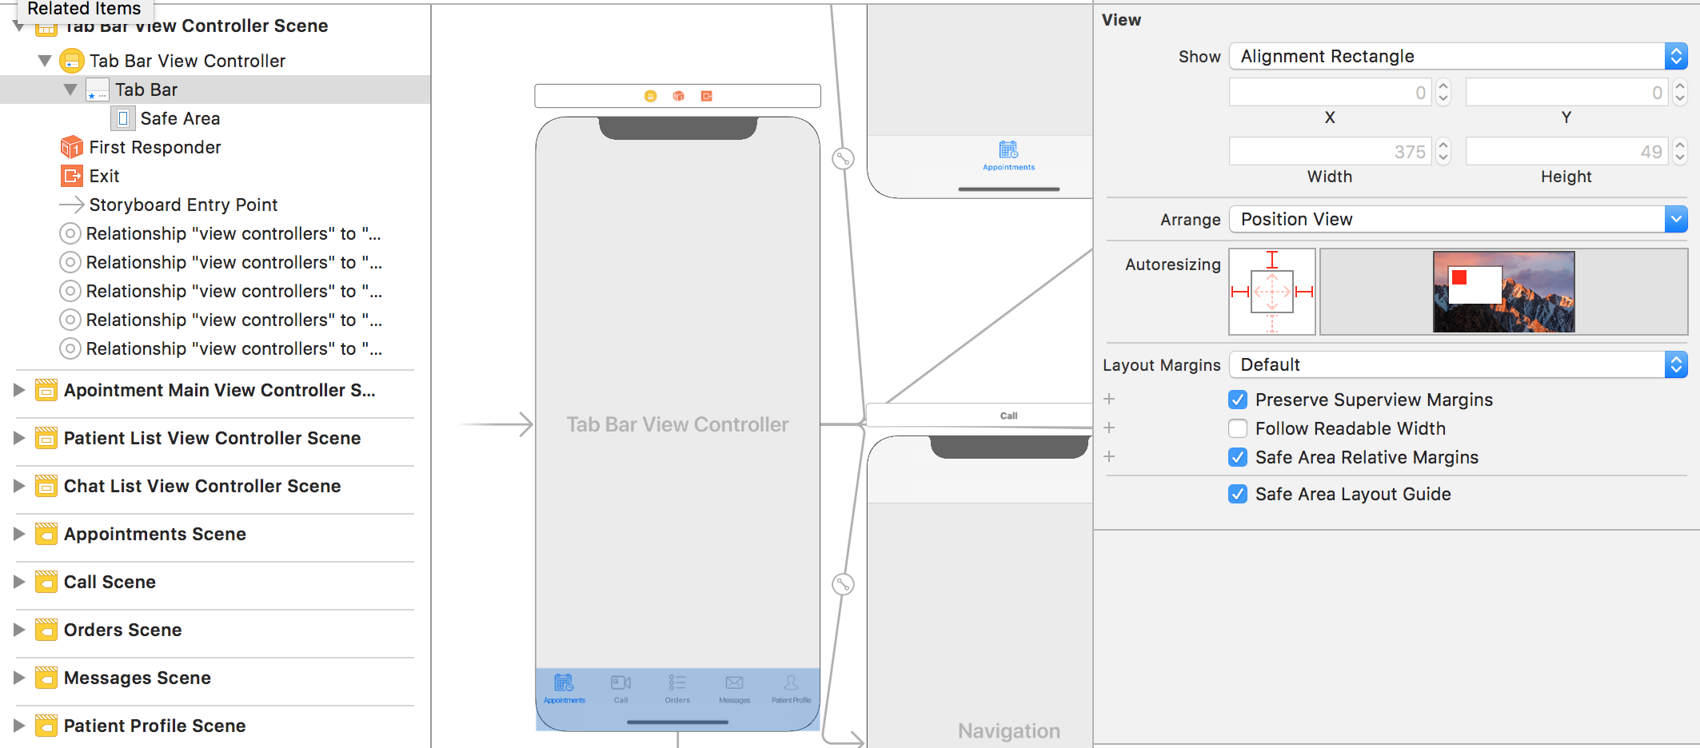Click the upper relationship segue circle icon
The height and width of the screenshot is (748, 1700).
(x=843, y=158)
